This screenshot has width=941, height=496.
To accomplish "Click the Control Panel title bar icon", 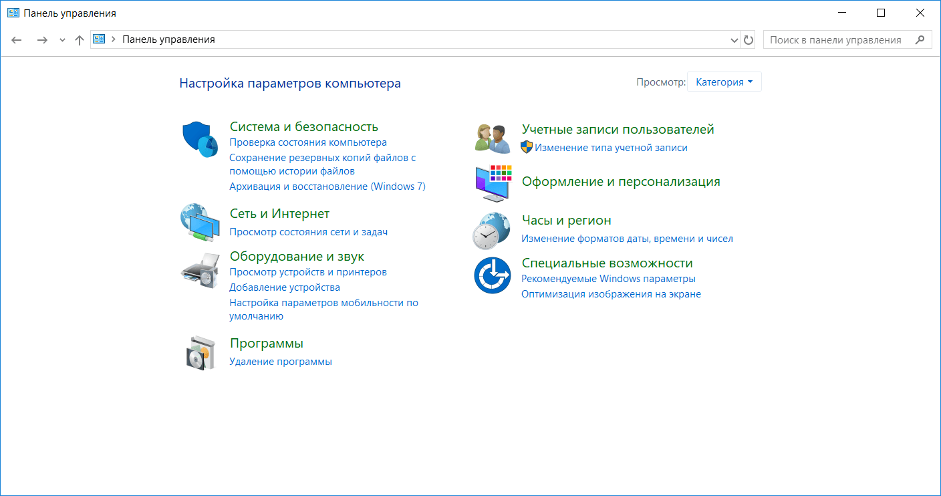I will (x=13, y=13).
